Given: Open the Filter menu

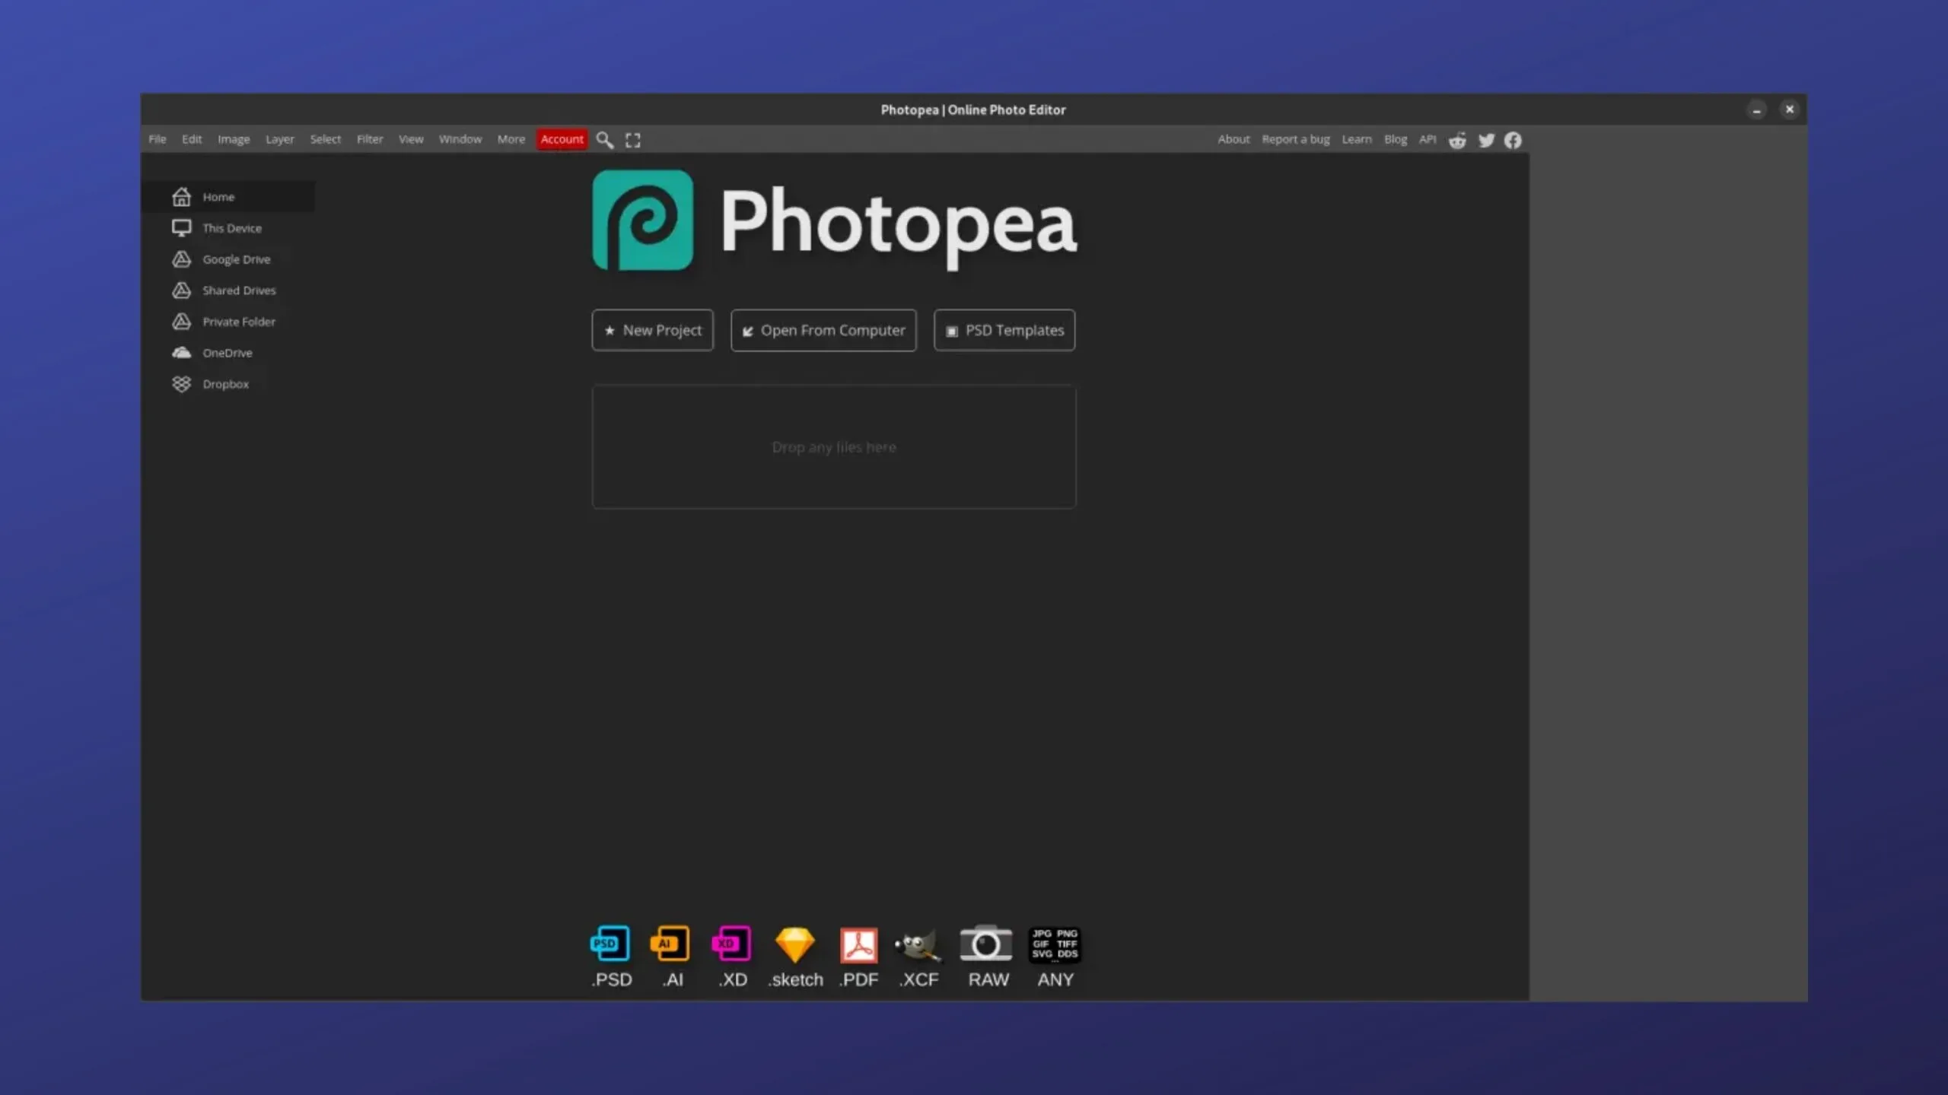Looking at the screenshot, I should (370, 139).
